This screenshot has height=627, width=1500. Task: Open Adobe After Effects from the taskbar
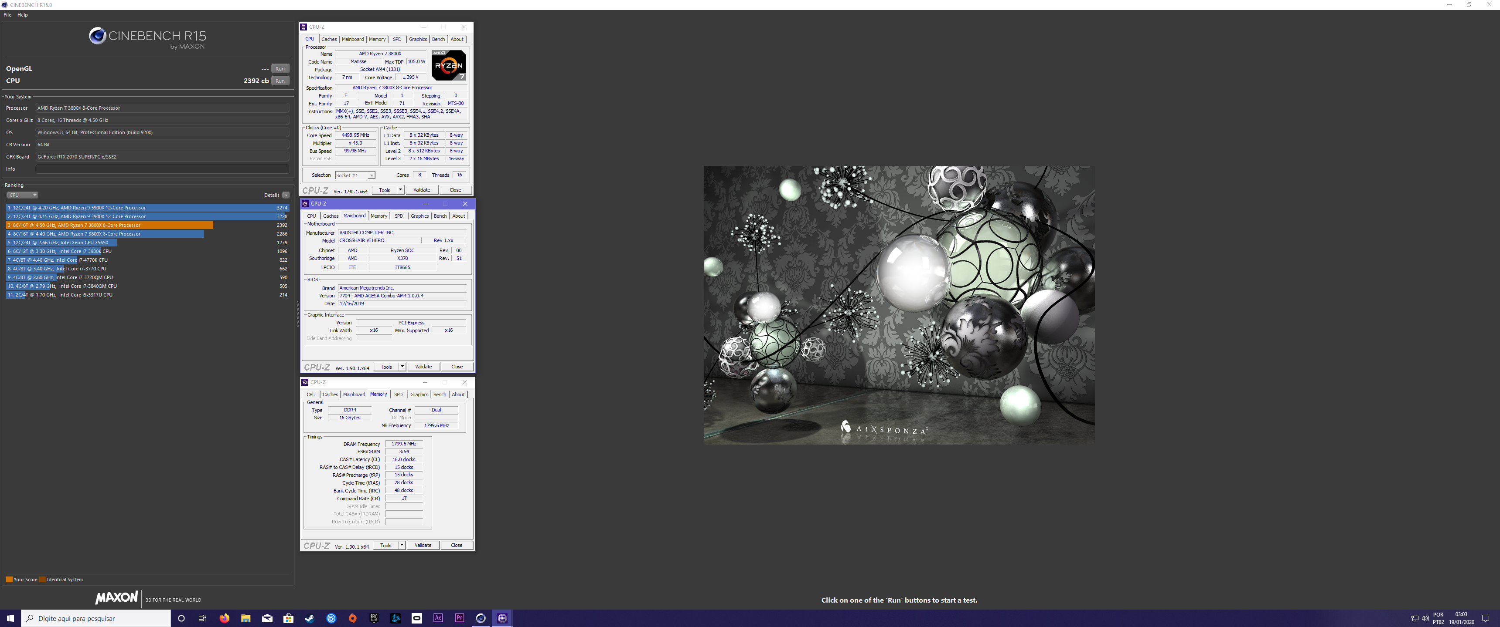coord(438,618)
